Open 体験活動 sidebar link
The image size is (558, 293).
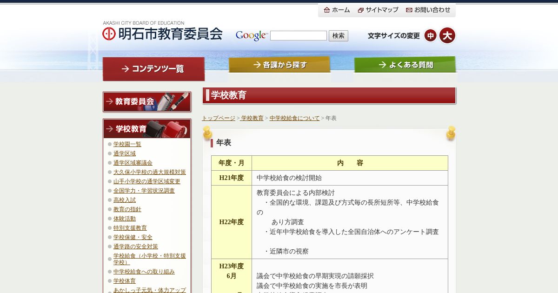(125, 219)
